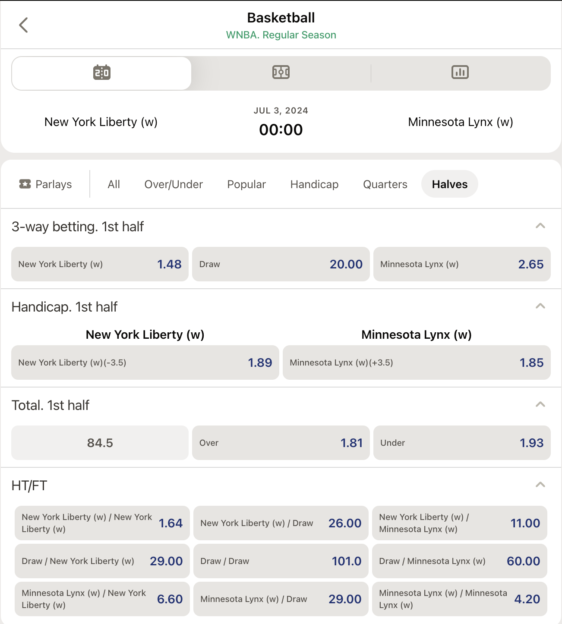Switch to the All markets tab

tap(114, 184)
